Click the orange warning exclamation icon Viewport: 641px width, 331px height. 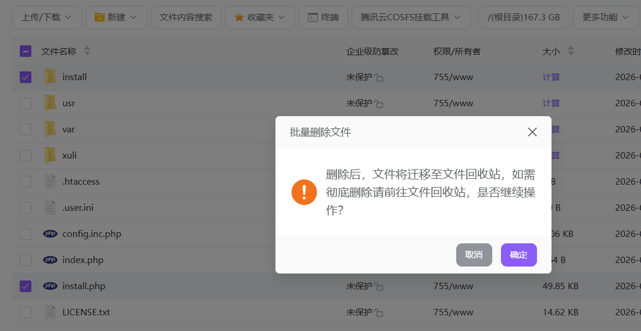pyautogui.click(x=304, y=192)
